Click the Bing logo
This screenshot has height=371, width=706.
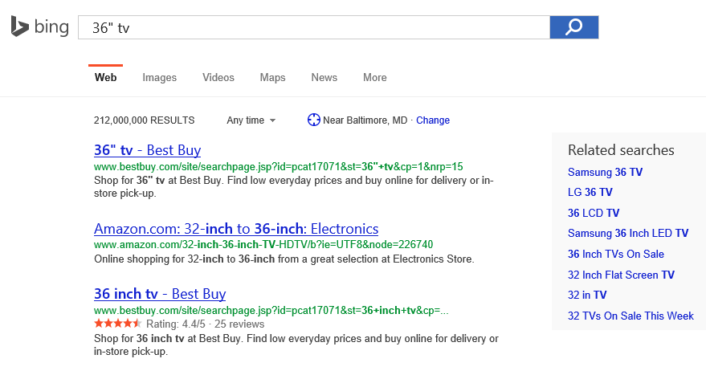click(40, 27)
